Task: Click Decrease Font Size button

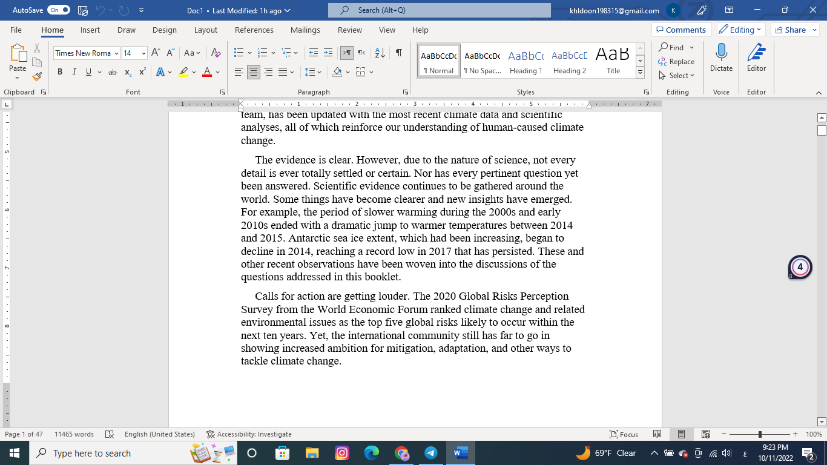Action: [170, 53]
